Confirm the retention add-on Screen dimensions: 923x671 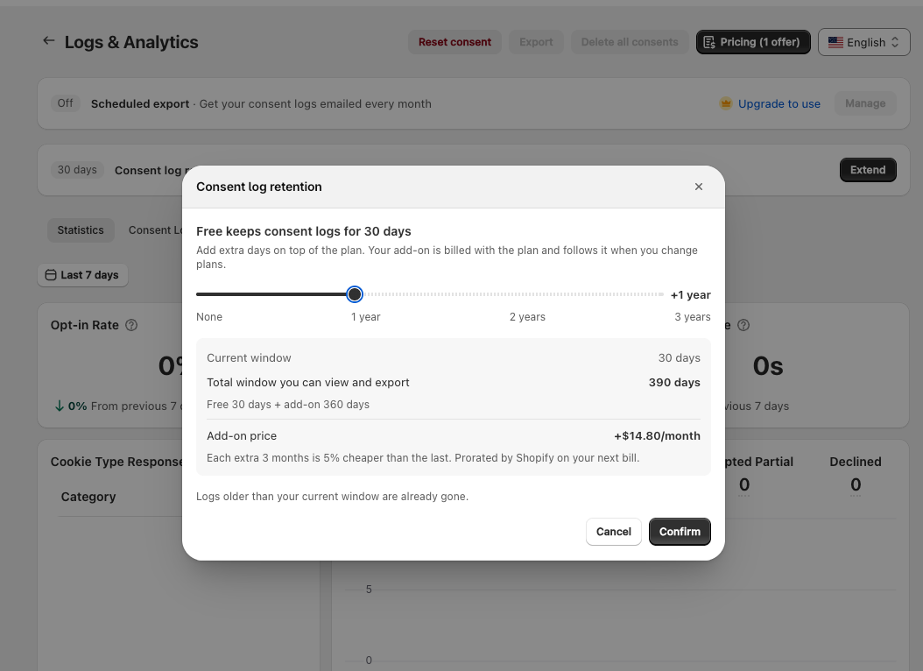pos(680,532)
